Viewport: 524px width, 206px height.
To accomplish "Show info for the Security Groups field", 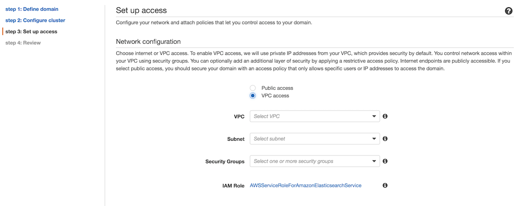I will (x=385, y=161).
